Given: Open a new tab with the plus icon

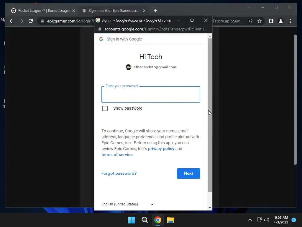Looking at the screenshot, I should (155, 11).
